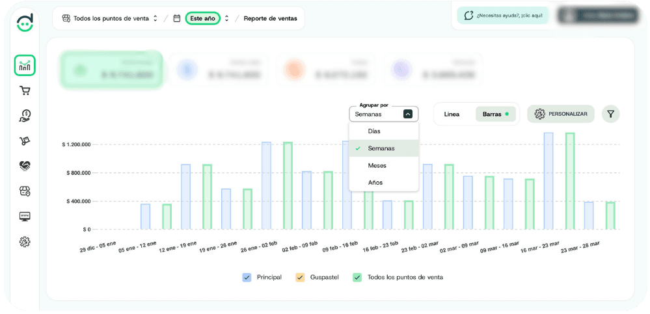This screenshot has width=650, height=314.
Task: Switch chart view to Línea
Action: 452,114
